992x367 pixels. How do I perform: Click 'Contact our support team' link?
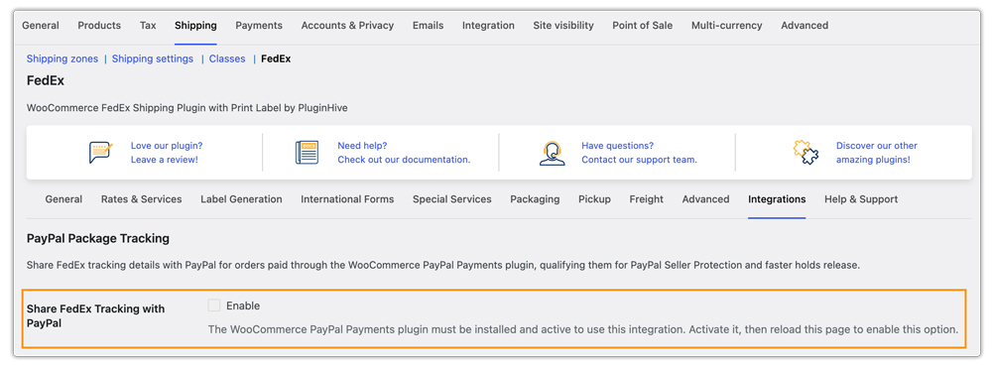point(639,160)
